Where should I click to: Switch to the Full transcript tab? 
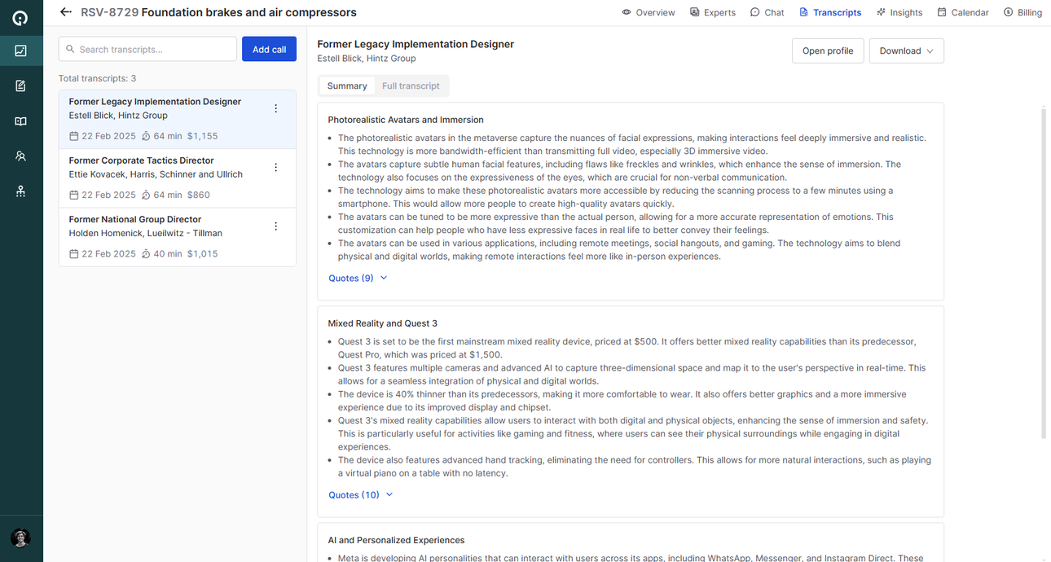(x=411, y=86)
